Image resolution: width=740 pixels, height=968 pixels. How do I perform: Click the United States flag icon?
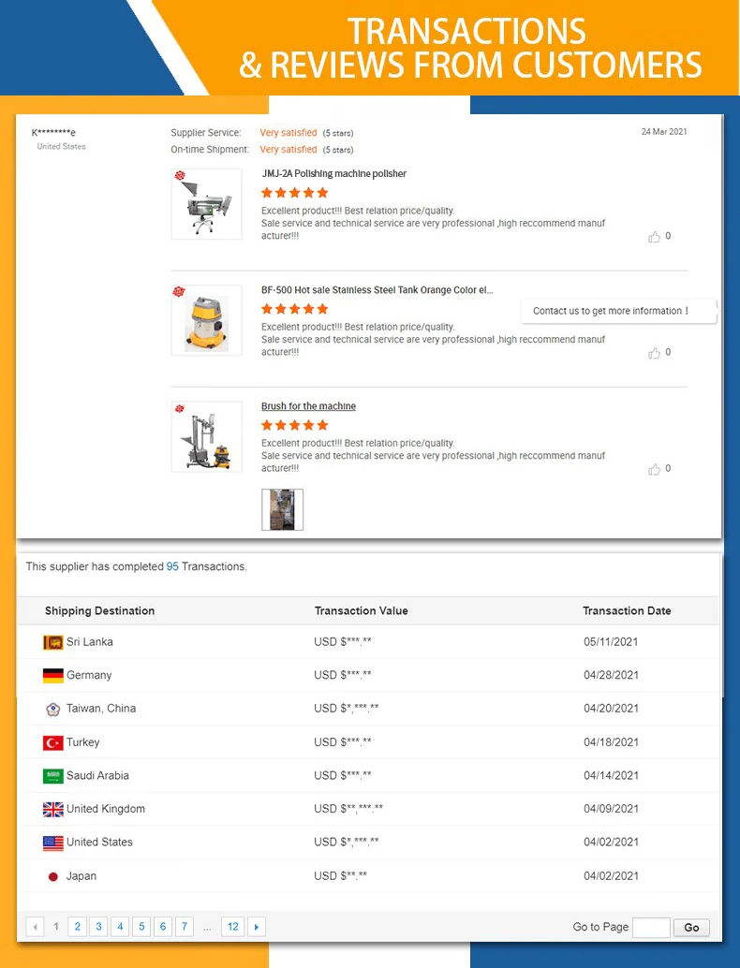click(x=53, y=843)
